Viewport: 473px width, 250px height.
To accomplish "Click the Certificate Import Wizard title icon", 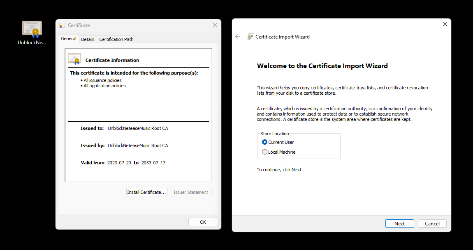I will (250, 36).
